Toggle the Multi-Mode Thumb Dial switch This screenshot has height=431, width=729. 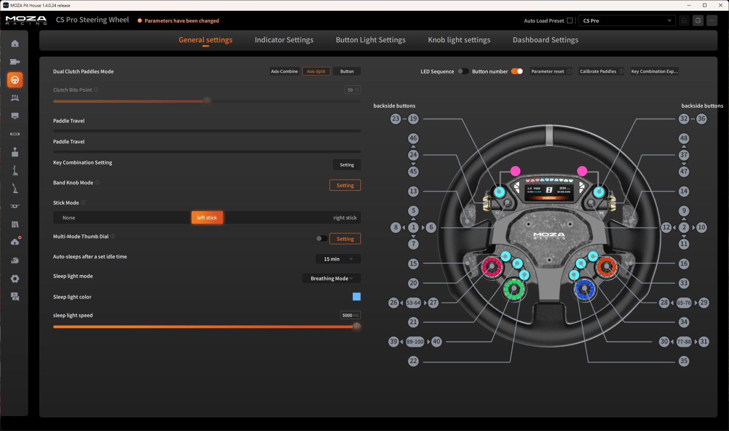pos(322,239)
